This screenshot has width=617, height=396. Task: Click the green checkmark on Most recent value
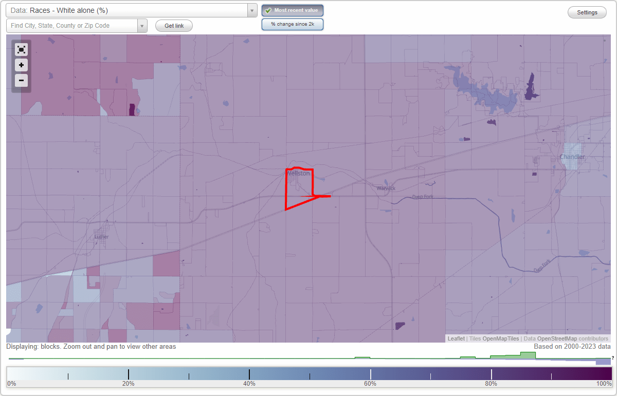click(x=268, y=10)
